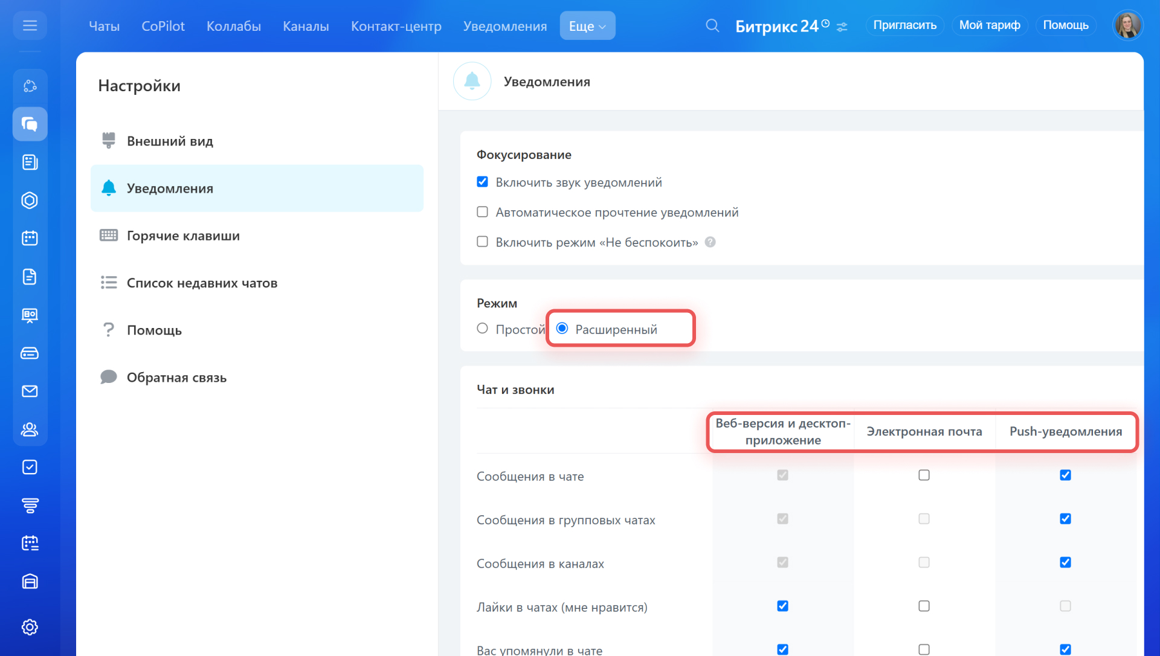This screenshot has height=656, width=1160.
Task: Open the sliders icon next to Битрикс 24
Action: [x=842, y=27]
